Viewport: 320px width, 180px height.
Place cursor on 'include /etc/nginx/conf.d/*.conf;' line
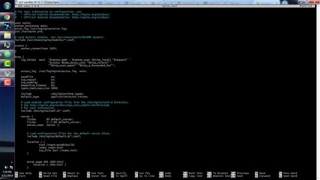click(45, 111)
